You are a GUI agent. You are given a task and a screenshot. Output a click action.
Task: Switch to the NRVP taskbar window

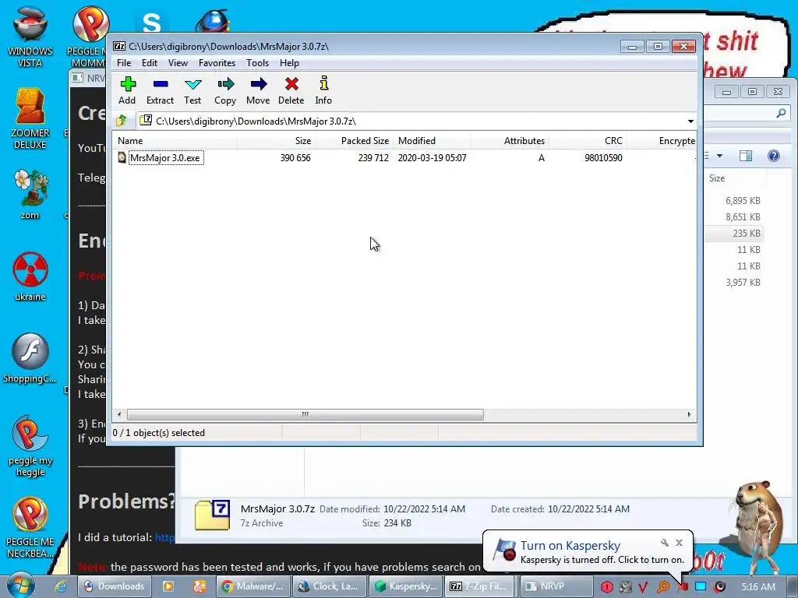tap(558, 586)
